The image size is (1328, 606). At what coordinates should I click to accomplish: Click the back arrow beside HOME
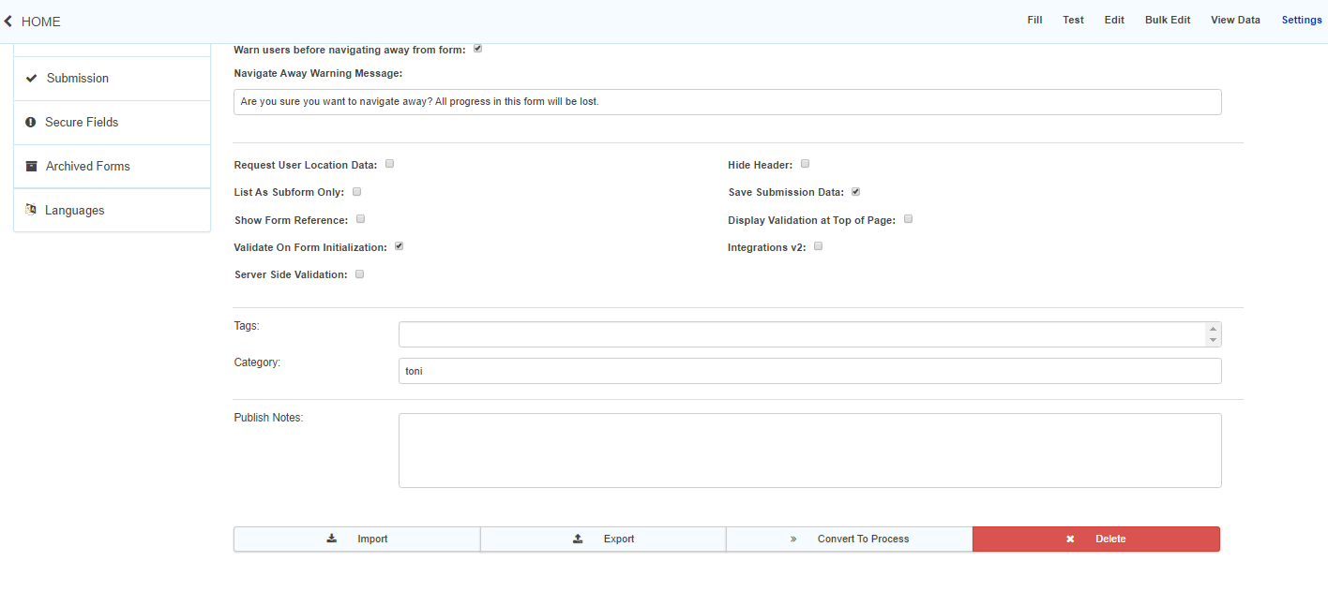point(10,21)
